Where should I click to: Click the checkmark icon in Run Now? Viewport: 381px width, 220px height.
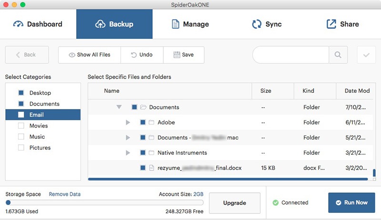point(339,202)
